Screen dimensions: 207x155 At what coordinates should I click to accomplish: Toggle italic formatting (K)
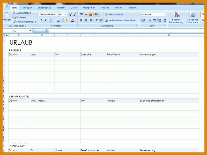point(46,20)
